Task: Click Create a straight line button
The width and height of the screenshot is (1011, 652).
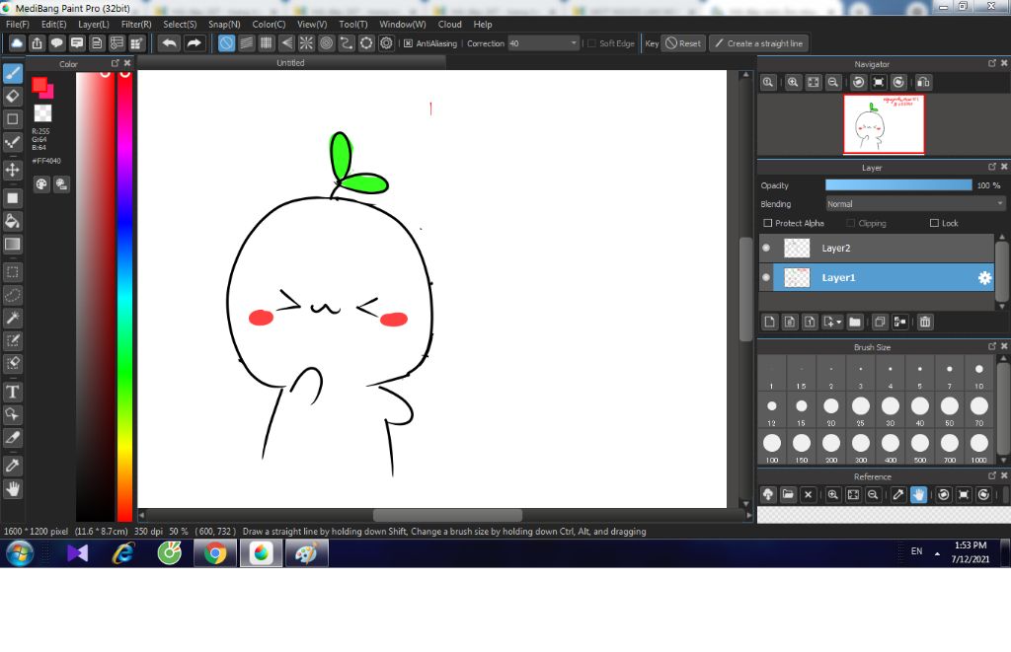Action: pos(759,43)
